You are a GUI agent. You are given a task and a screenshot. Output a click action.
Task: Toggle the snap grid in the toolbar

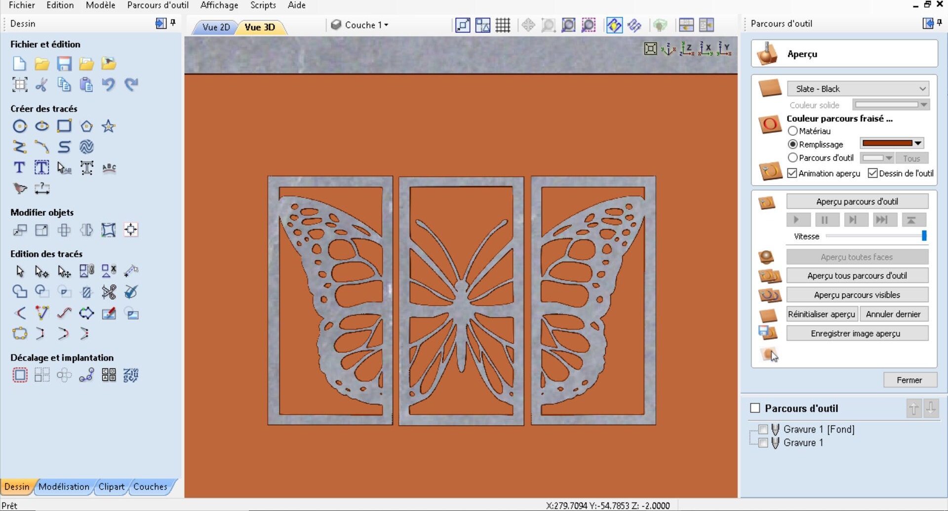(x=502, y=25)
